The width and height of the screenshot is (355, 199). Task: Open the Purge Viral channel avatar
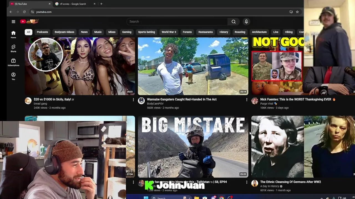(x=255, y=101)
